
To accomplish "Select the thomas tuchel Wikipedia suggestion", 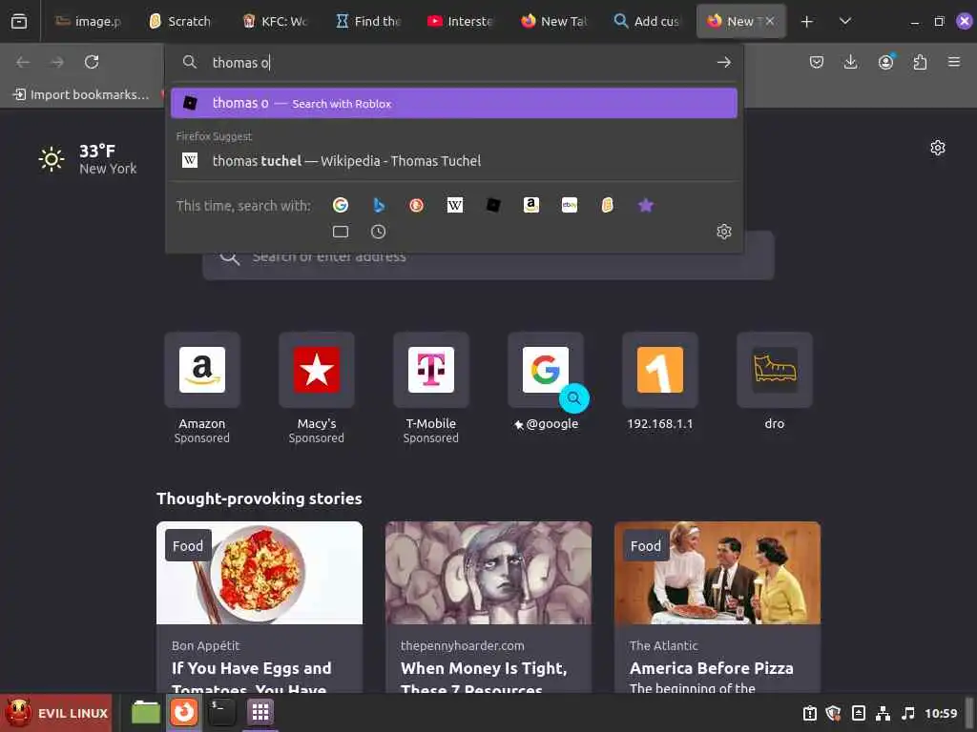I will [453, 160].
